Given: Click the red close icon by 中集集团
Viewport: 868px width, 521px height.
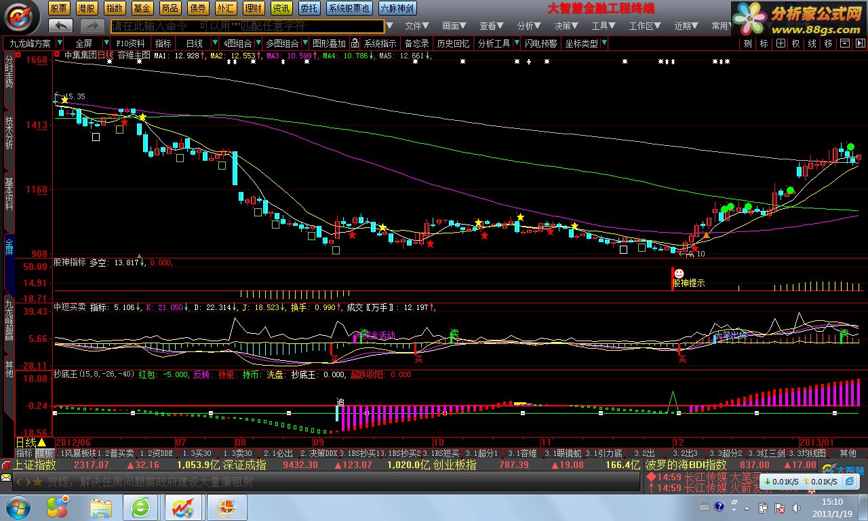Looking at the screenshot, I should [x=57, y=55].
